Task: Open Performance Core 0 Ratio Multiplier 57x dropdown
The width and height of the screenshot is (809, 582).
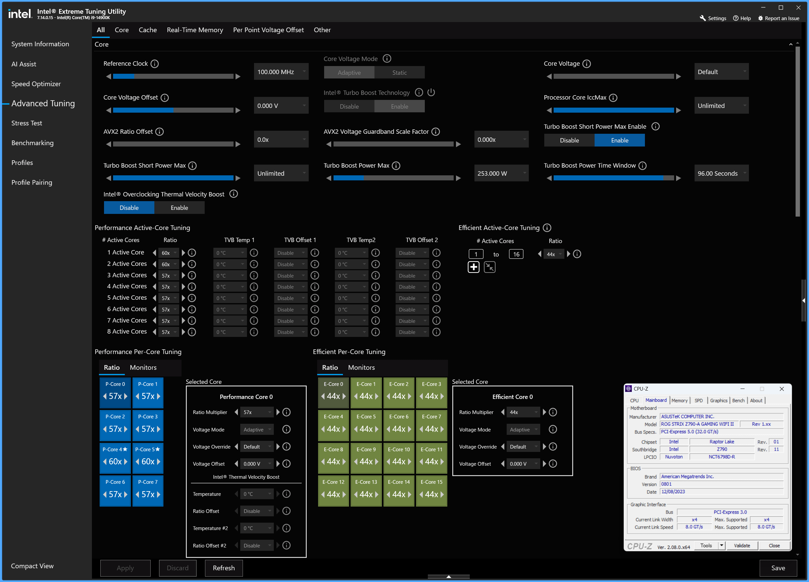Action: coord(257,412)
